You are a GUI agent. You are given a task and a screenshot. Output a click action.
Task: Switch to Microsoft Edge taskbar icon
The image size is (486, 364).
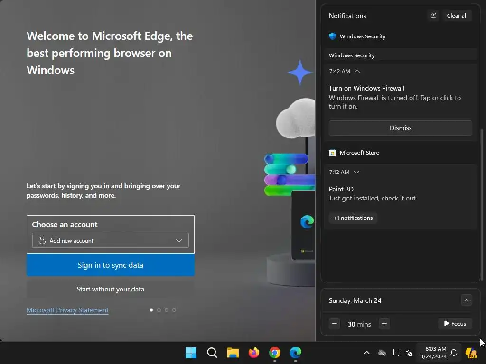[296, 353]
